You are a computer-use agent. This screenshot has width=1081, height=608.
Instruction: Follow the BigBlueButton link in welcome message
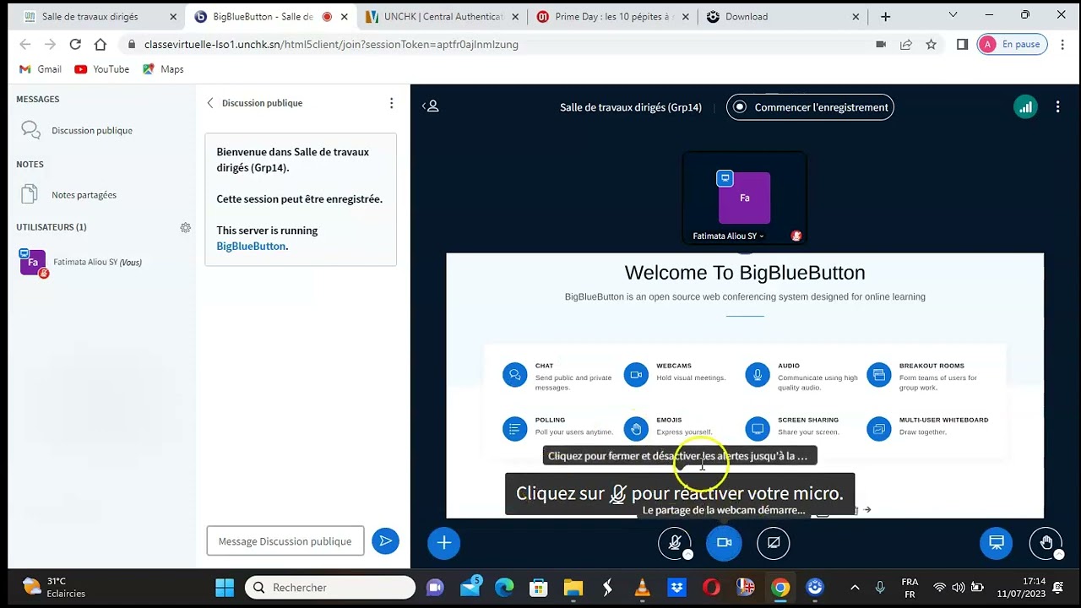(251, 246)
